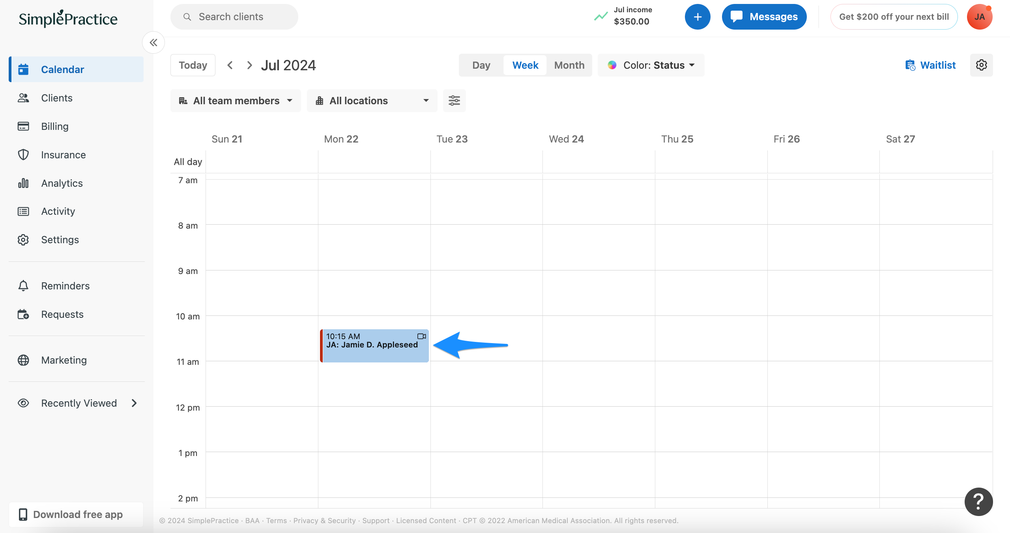The width and height of the screenshot is (1010, 533).
Task: Click Get $200 off your next bill
Action: tap(894, 17)
